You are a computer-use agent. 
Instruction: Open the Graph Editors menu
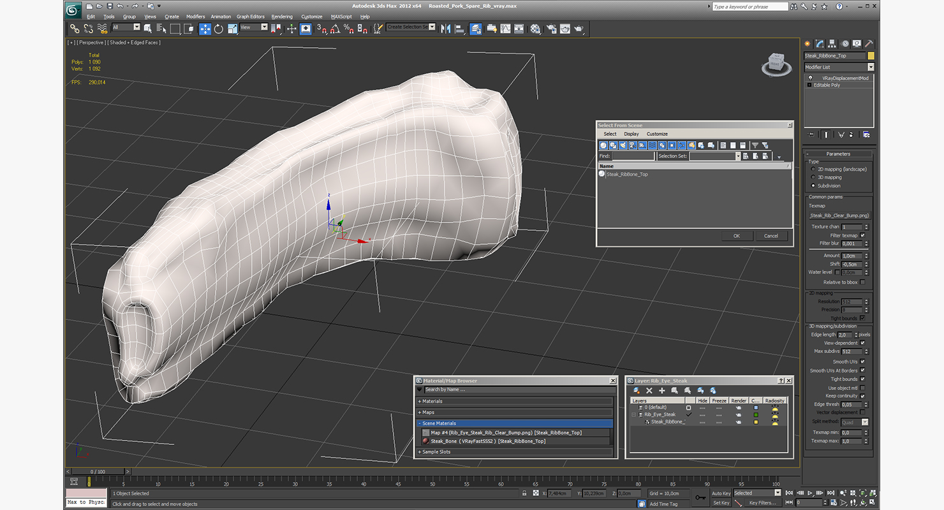click(x=251, y=17)
